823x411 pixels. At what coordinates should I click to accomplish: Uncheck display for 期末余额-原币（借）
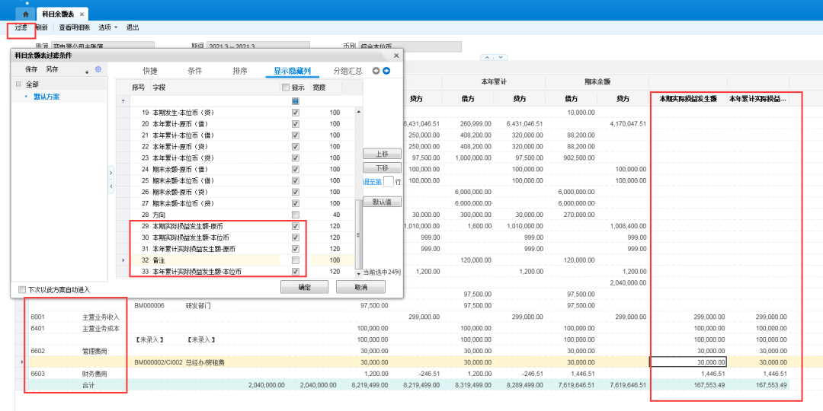(x=296, y=169)
